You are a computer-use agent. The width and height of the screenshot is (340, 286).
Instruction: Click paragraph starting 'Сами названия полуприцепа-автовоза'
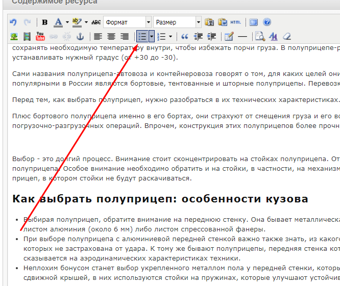(176, 79)
